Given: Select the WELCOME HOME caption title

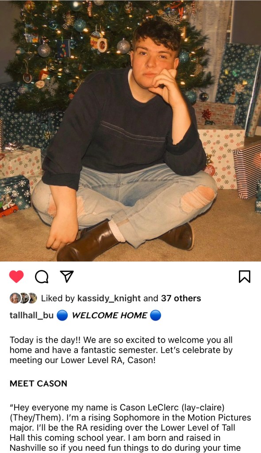Looking at the screenshot, I should pyautogui.click(x=109, y=315).
